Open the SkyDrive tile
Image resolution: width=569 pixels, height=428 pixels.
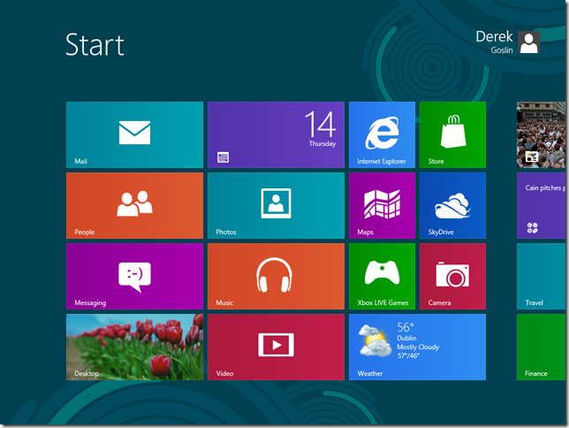[452, 206]
